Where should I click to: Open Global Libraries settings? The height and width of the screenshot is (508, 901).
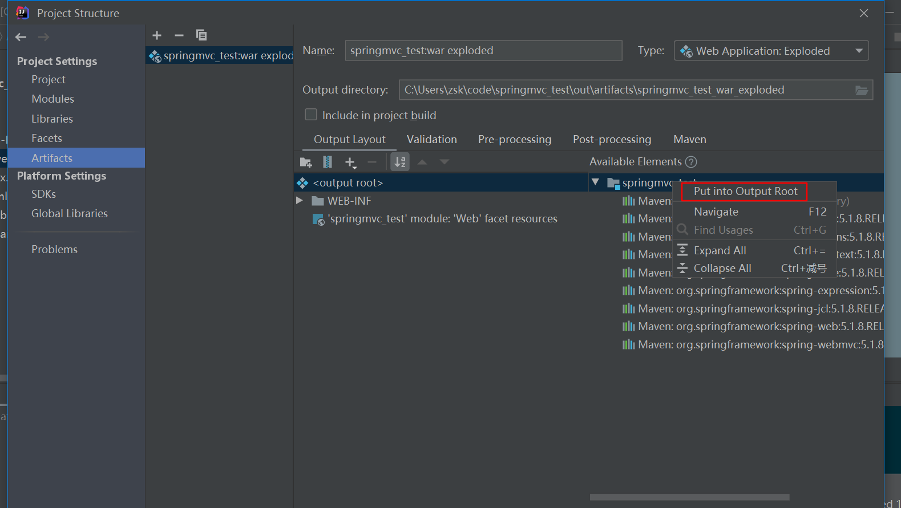(x=70, y=214)
